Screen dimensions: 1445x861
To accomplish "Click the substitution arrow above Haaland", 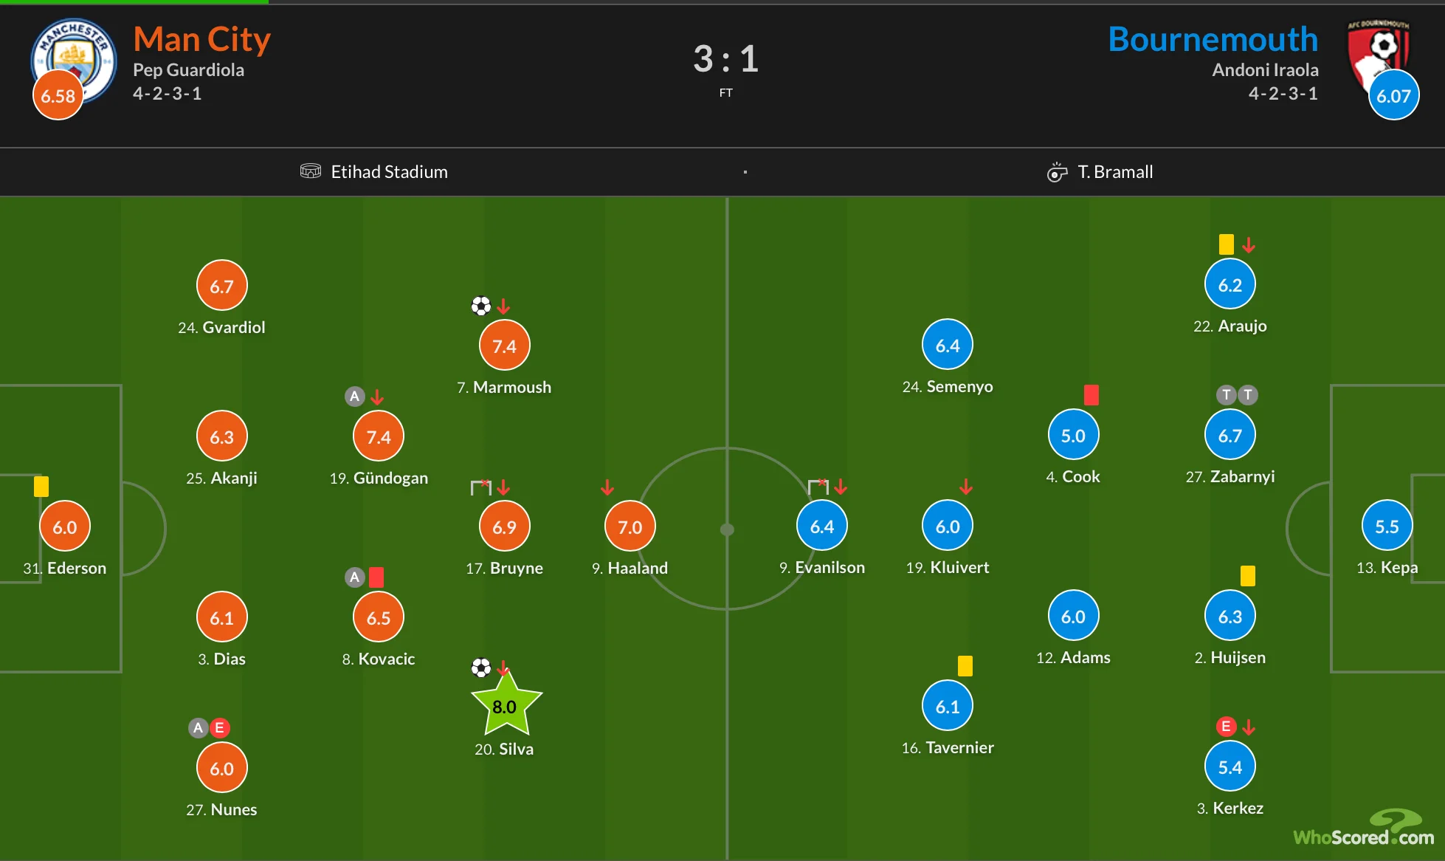I will 607,487.
